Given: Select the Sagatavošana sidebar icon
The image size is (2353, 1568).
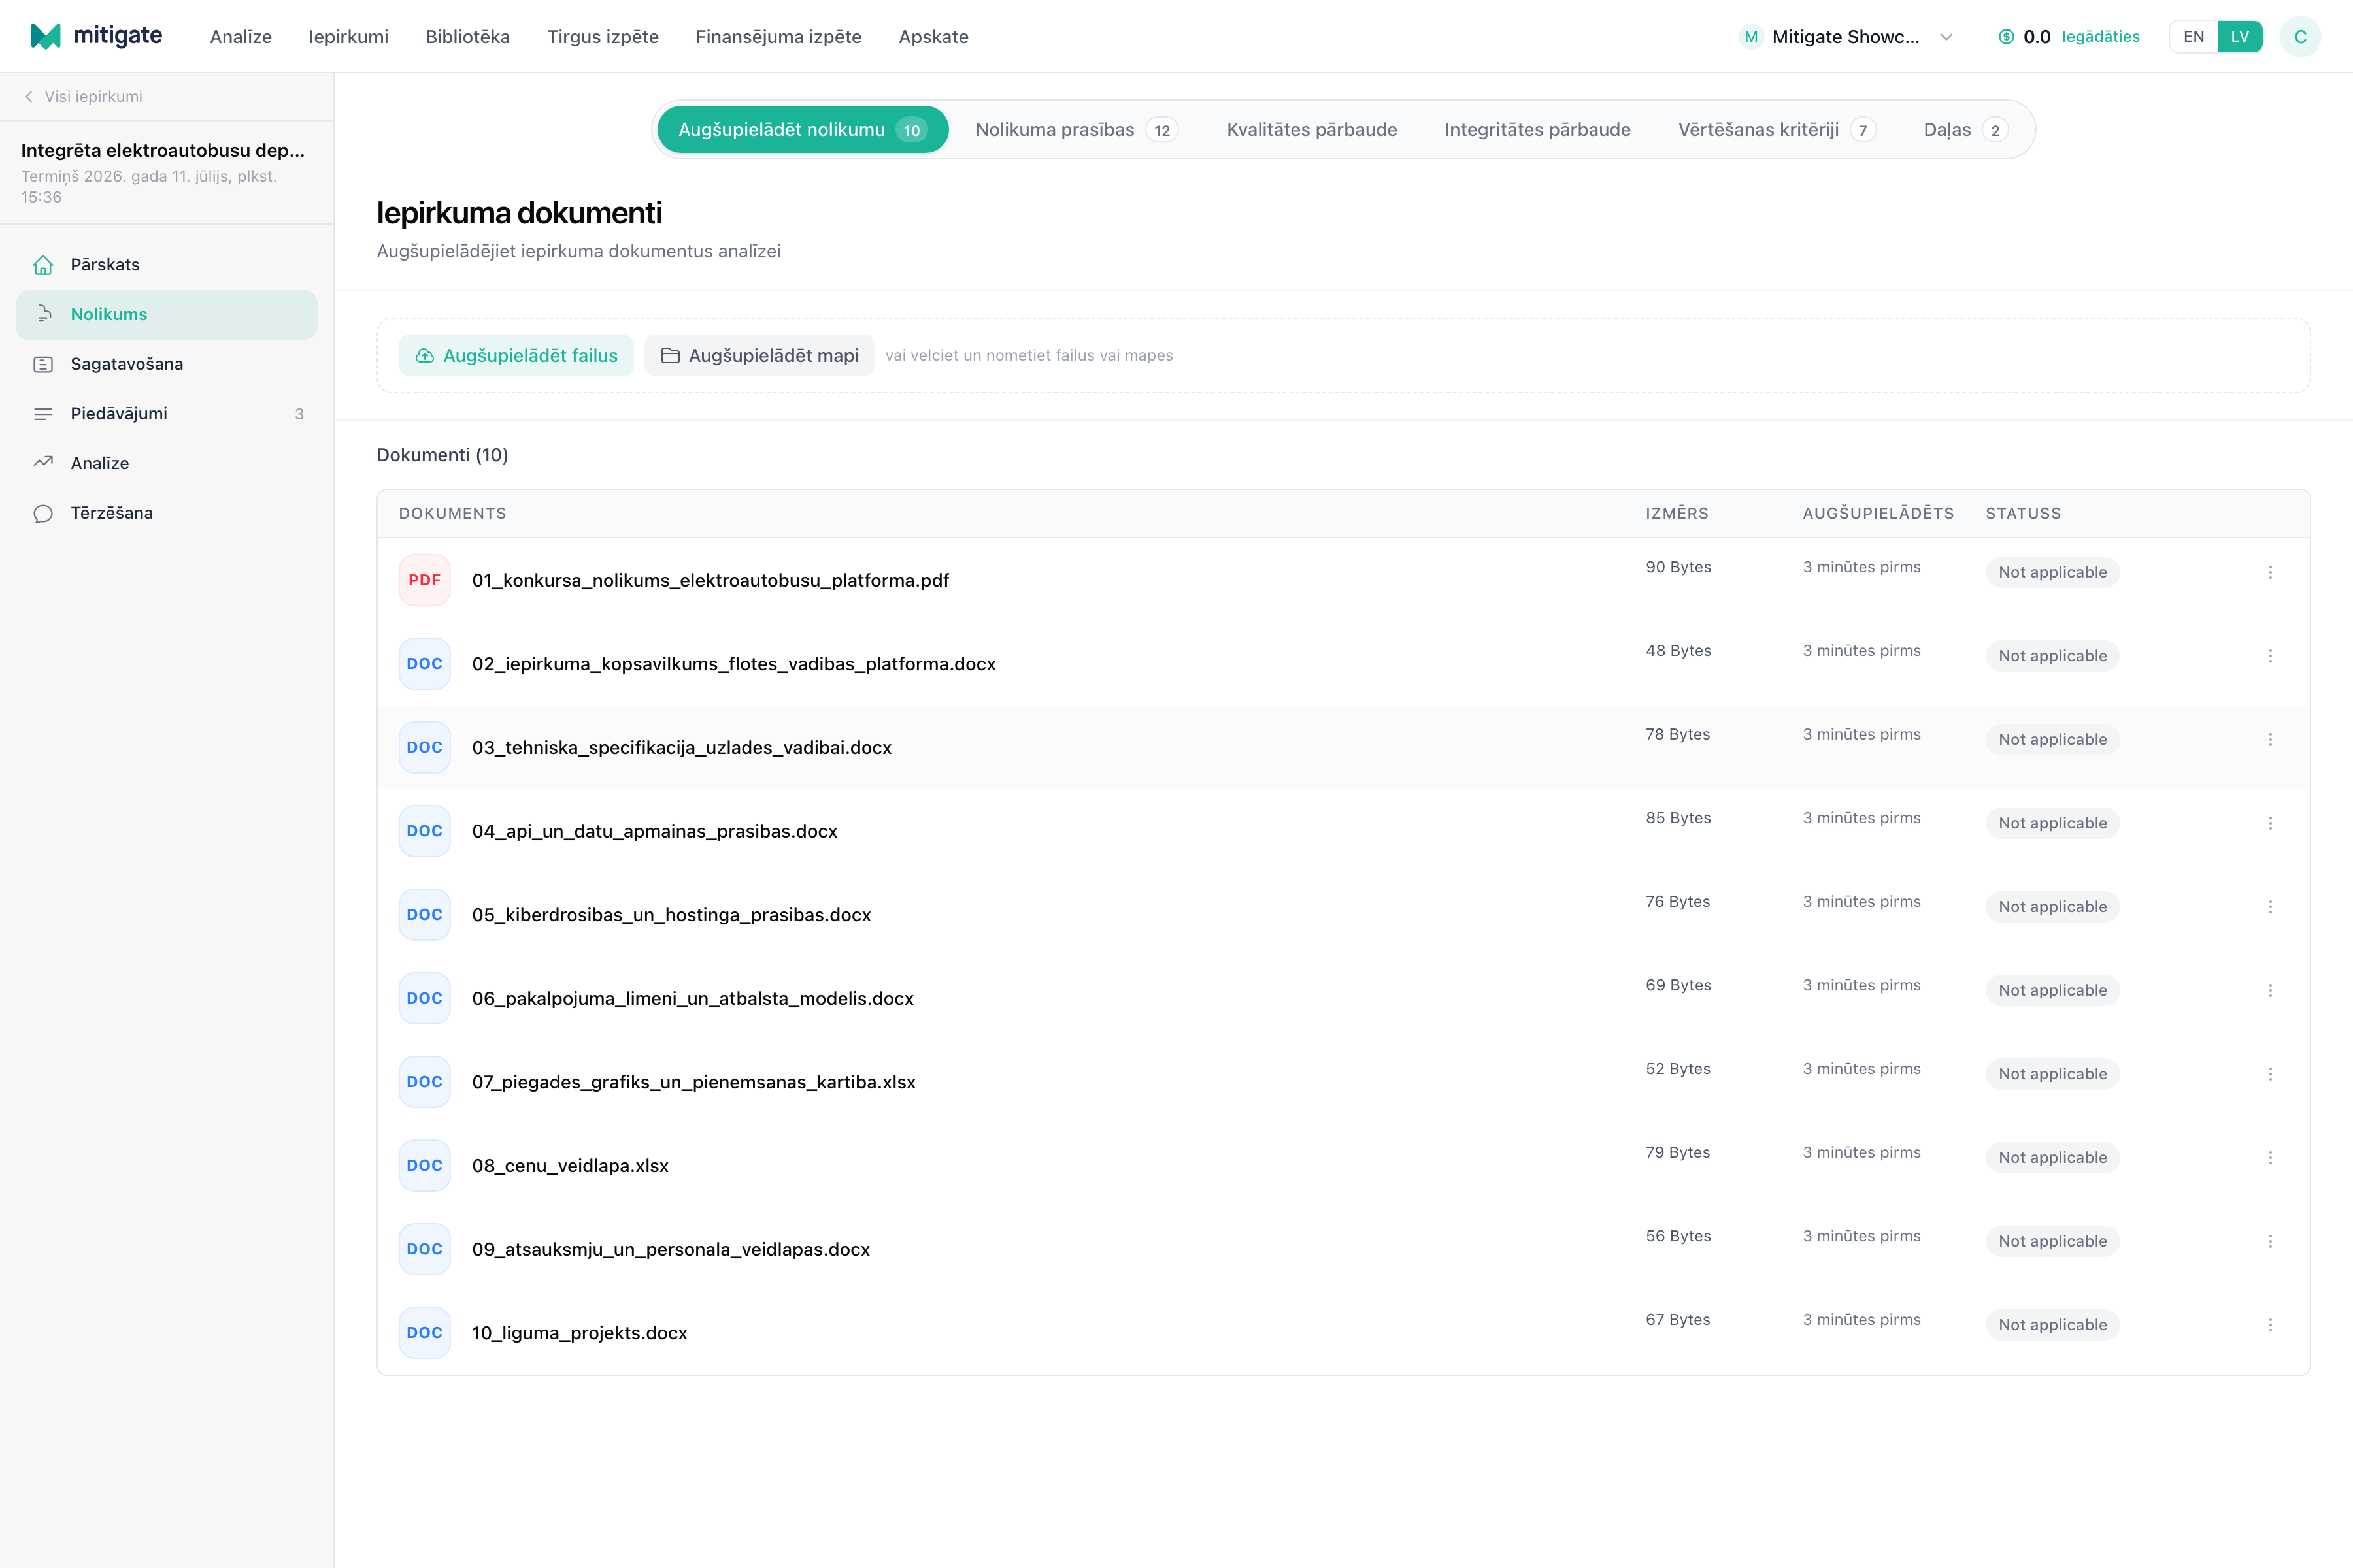Looking at the screenshot, I should click(43, 364).
